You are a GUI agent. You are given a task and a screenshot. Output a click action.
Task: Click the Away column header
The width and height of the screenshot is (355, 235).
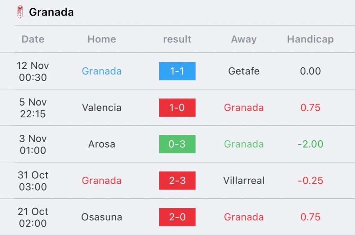[x=244, y=39]
